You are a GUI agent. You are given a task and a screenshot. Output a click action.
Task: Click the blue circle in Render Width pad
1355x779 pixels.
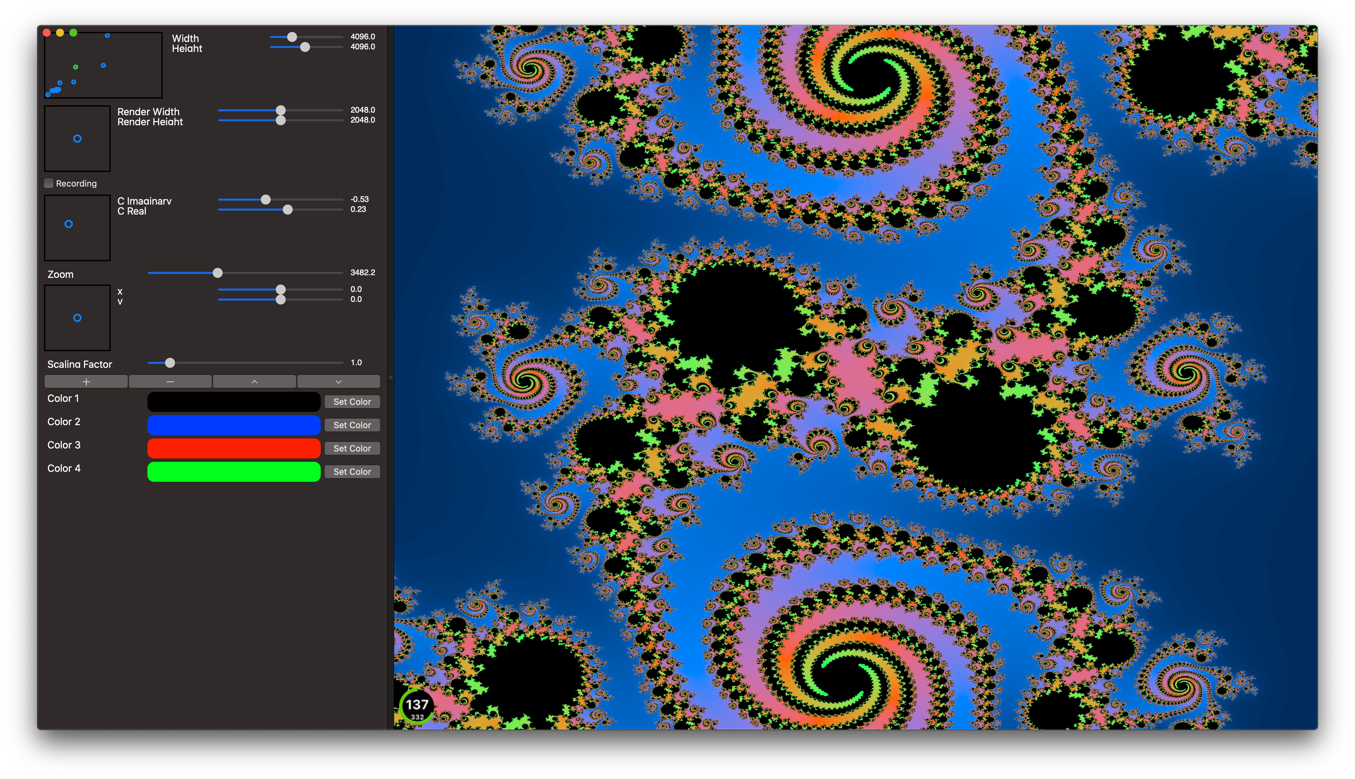pos(77,139)
